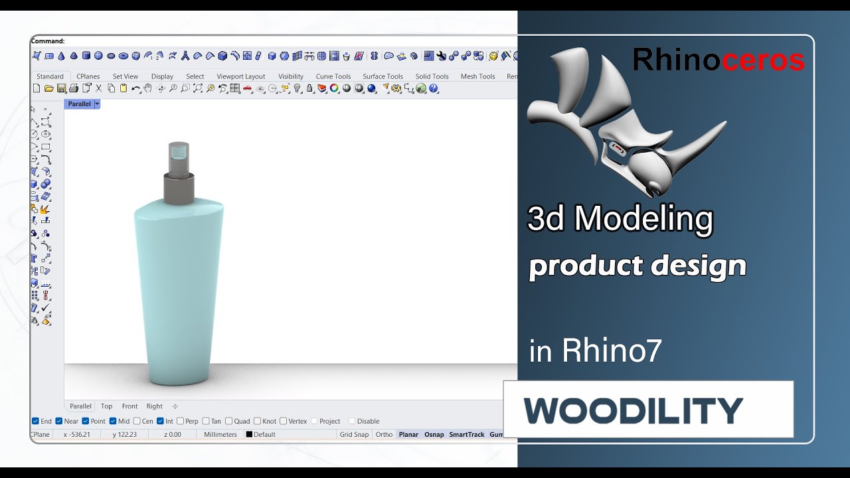Disable the Point osnap checkbox
The height and width of the screenshot is (478, 850).
pyautogui.click(x=86, y=421)
